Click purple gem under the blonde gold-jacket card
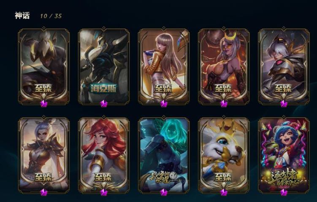 coord(163,104)
